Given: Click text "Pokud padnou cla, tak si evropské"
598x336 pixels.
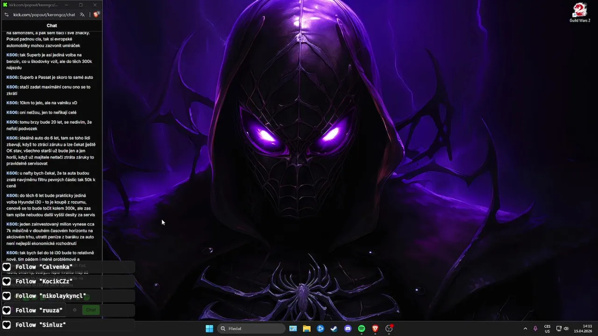Looking at the screenshot, I should [39, 39].
